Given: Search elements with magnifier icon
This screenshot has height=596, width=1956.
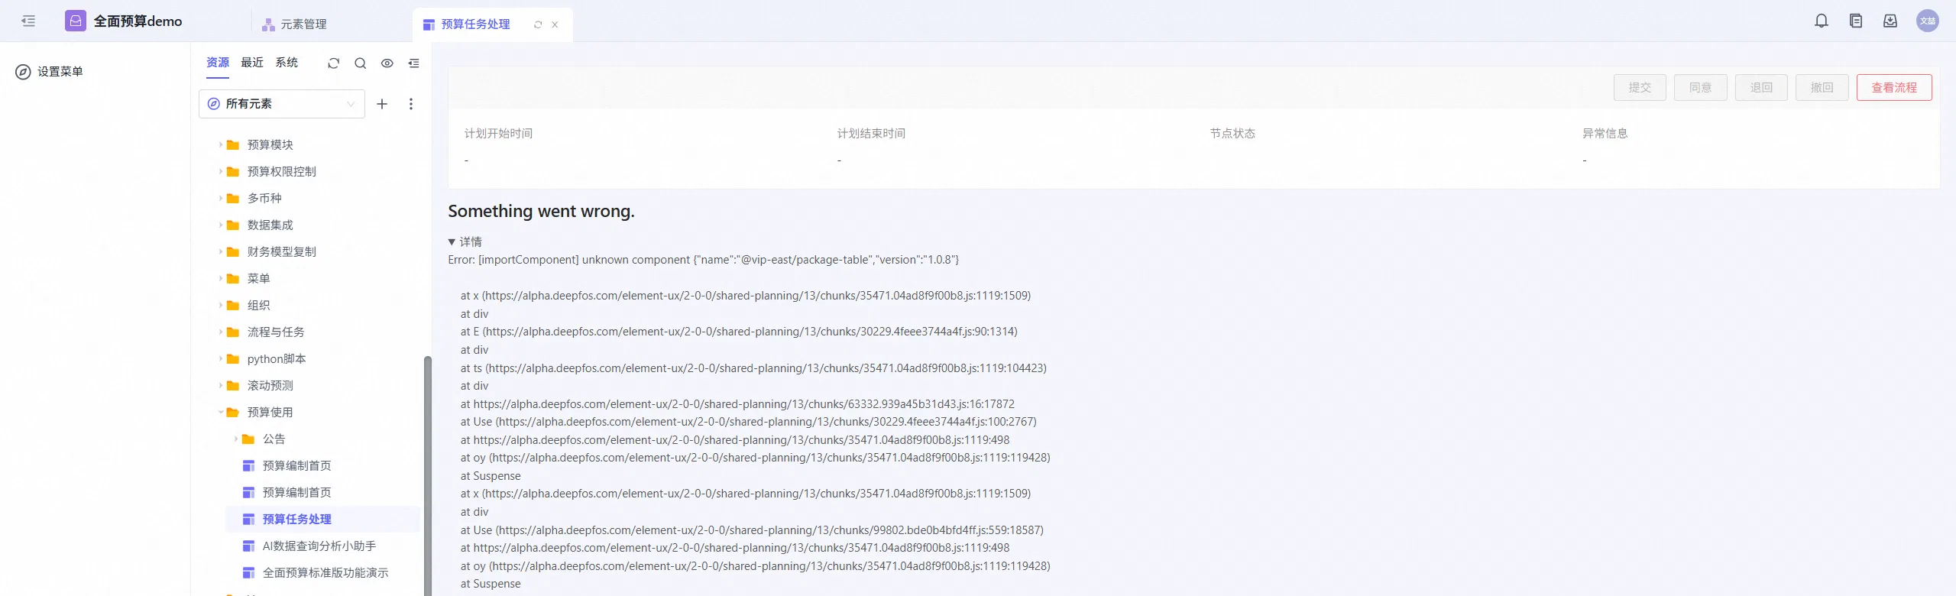Looking at the screenshot, I should pos(361,63).
